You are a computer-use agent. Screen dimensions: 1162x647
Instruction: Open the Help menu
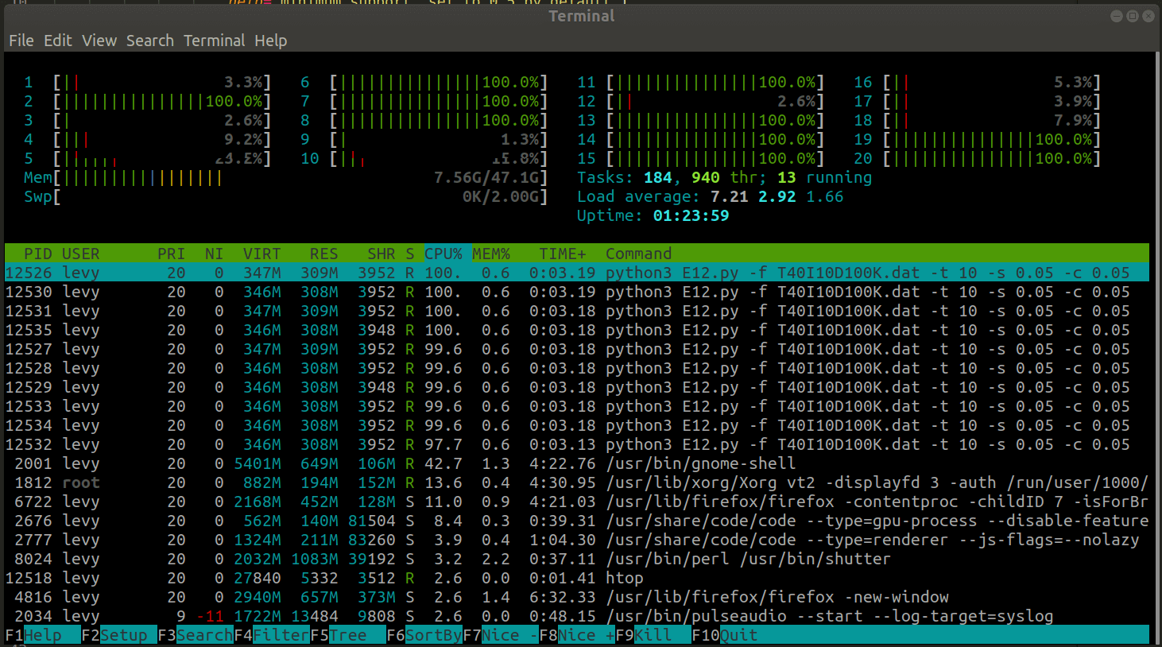270,41
